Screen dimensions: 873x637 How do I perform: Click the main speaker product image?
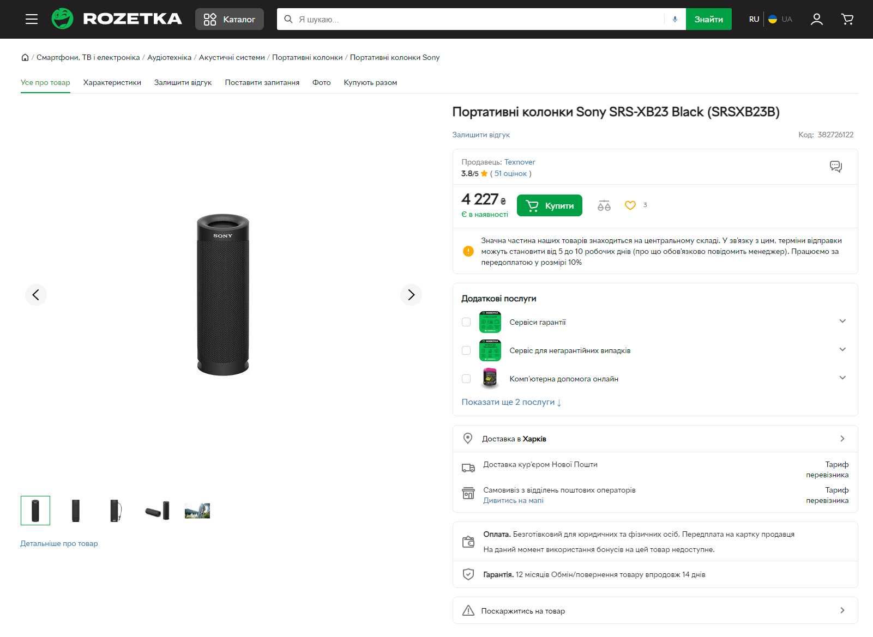(222, 295)
